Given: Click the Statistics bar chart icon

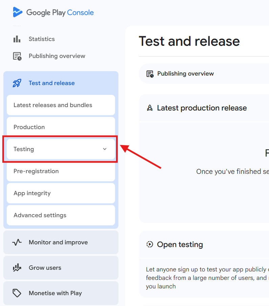Looking at the screenshot, I should click(17, 39).
